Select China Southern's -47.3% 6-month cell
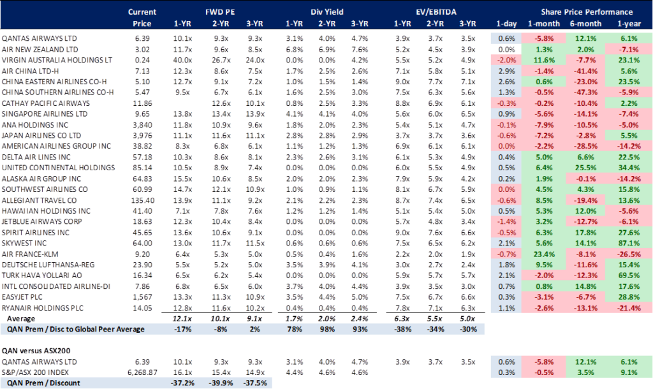Screen dimensions: 653x389 [585, 92]
